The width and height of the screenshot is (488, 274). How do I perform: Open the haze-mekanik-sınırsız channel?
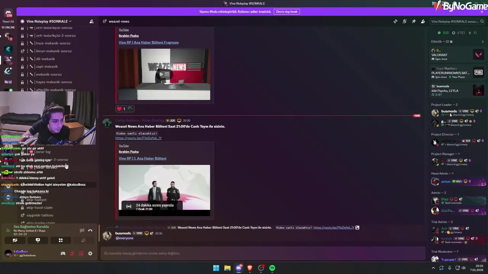53,43
